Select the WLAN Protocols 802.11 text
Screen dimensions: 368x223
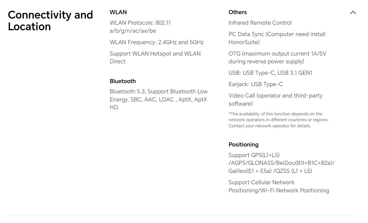tap(140, 27)
